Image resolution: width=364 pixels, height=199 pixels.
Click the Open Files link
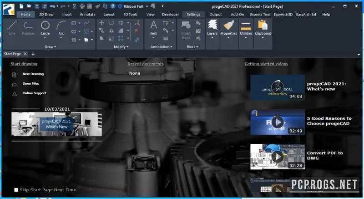(30, 83)
